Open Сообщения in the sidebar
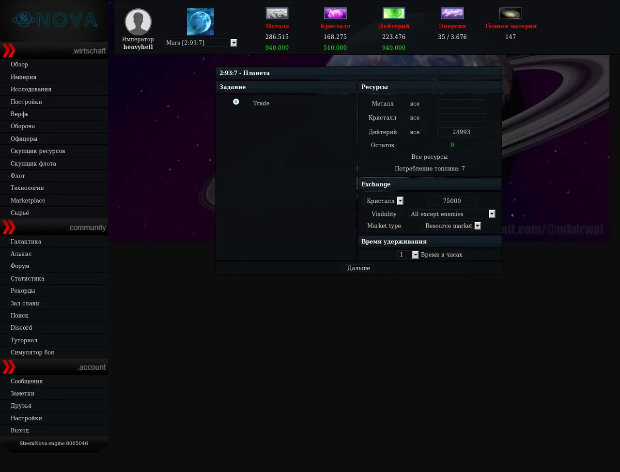The height and width of the screenshot is (472, 620). (54, 381)
